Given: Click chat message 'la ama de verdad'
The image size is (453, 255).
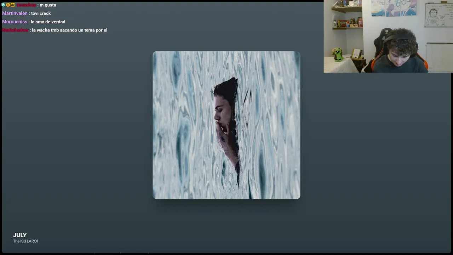Looking at the screenshot, I should (48, 22).
